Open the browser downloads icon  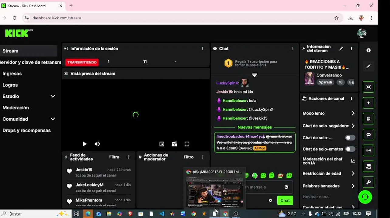click(x=351, y=18)
